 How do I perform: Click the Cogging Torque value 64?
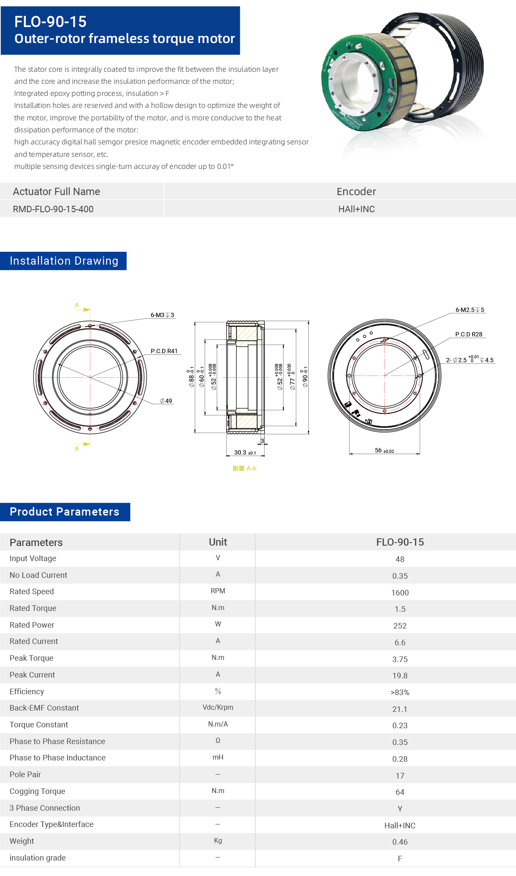(400, 792)
